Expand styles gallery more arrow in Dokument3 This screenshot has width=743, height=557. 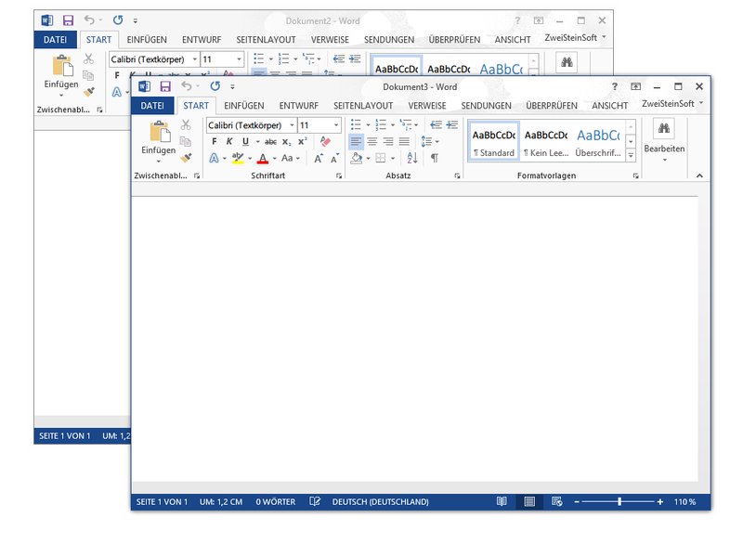[631, 155]
